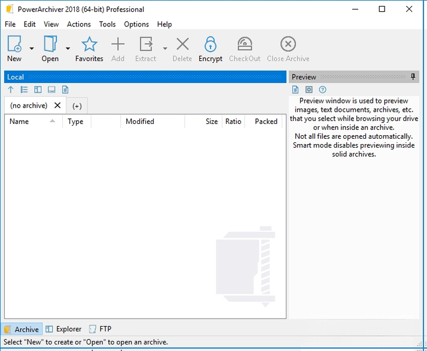Click the Local panel header bar

click(145, 77)
